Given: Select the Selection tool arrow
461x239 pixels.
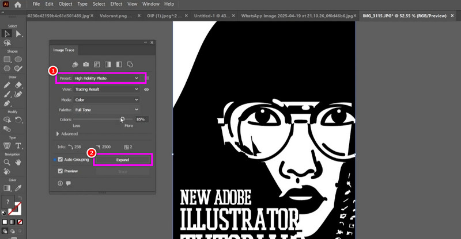Looking at the screenshot, I should [7, 34].
